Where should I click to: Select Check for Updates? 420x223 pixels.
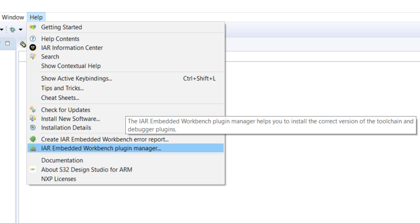(126, 110)
